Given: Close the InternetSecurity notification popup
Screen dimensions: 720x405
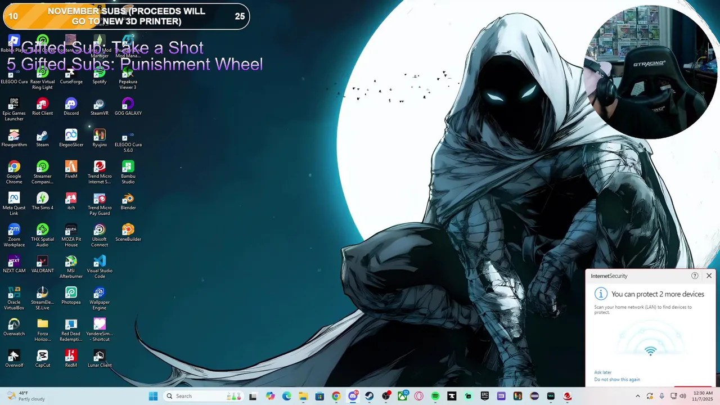Looking at the screenshot, I should 709,276.
